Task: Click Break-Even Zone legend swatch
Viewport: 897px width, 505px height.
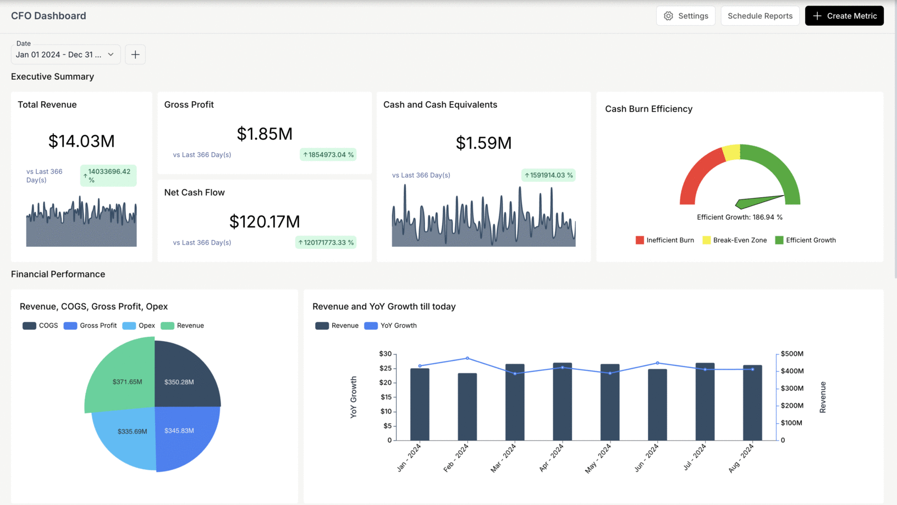Action: coord(707,240)
